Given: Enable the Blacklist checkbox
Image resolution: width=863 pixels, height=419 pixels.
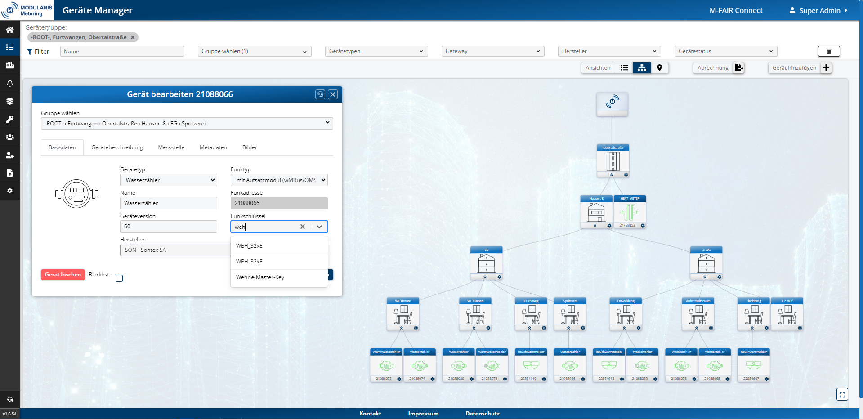Looking at the screenshot, I should point(119,278).
